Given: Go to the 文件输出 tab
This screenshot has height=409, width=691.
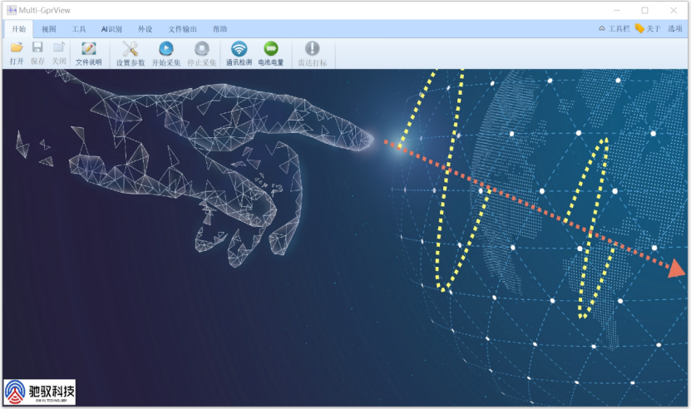Looking at the screenshot, I should 182,29.
